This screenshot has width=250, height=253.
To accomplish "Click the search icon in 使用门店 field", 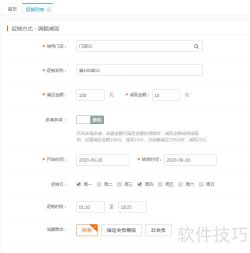I will tap(196, 46).
